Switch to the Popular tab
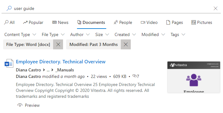 tap(33, 22)
